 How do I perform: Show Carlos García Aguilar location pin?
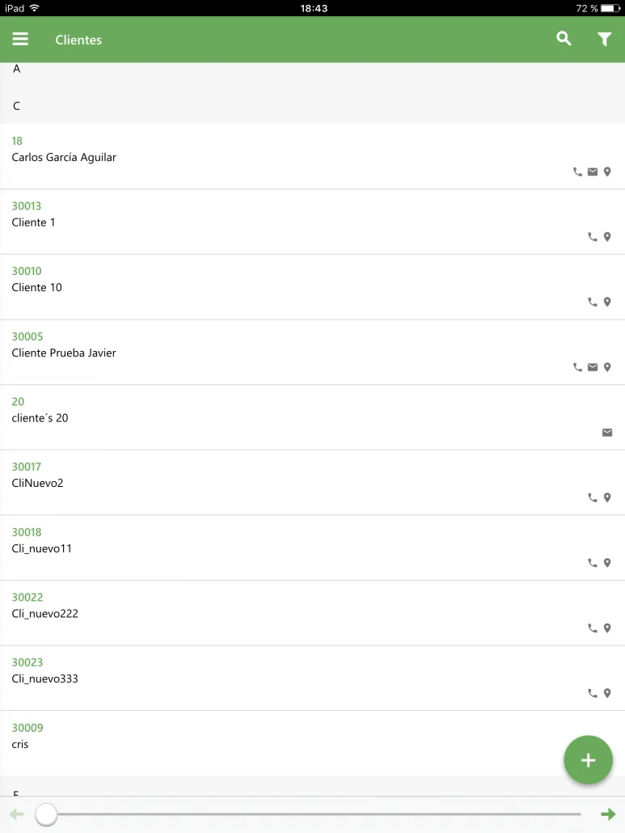click(x=607, y=171)
